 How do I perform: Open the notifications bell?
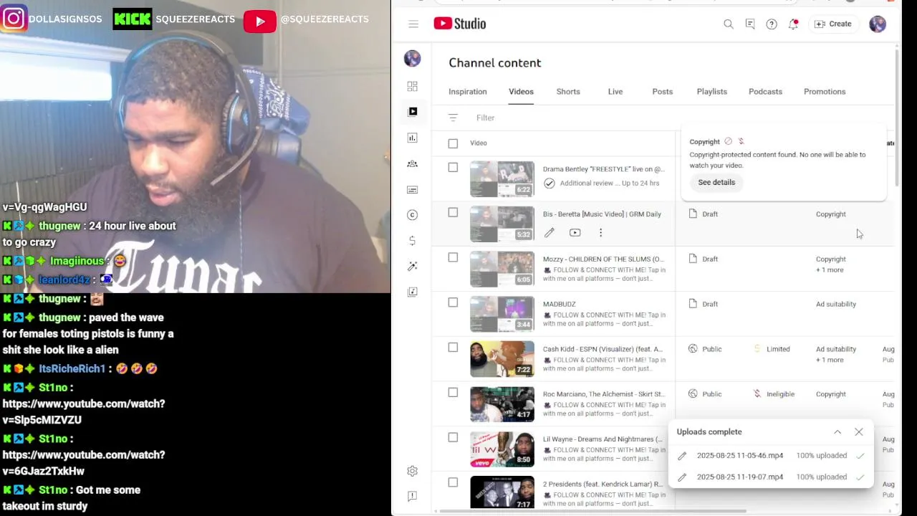[793, 24]
